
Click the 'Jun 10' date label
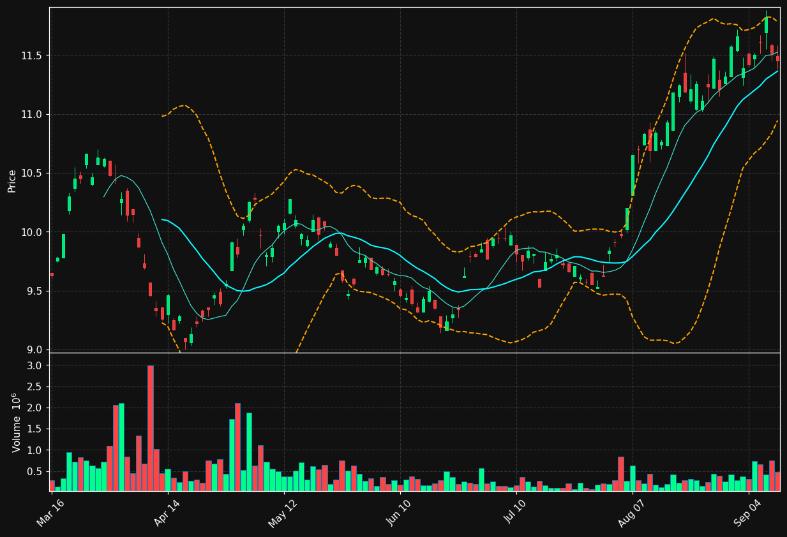click(400, 513)
